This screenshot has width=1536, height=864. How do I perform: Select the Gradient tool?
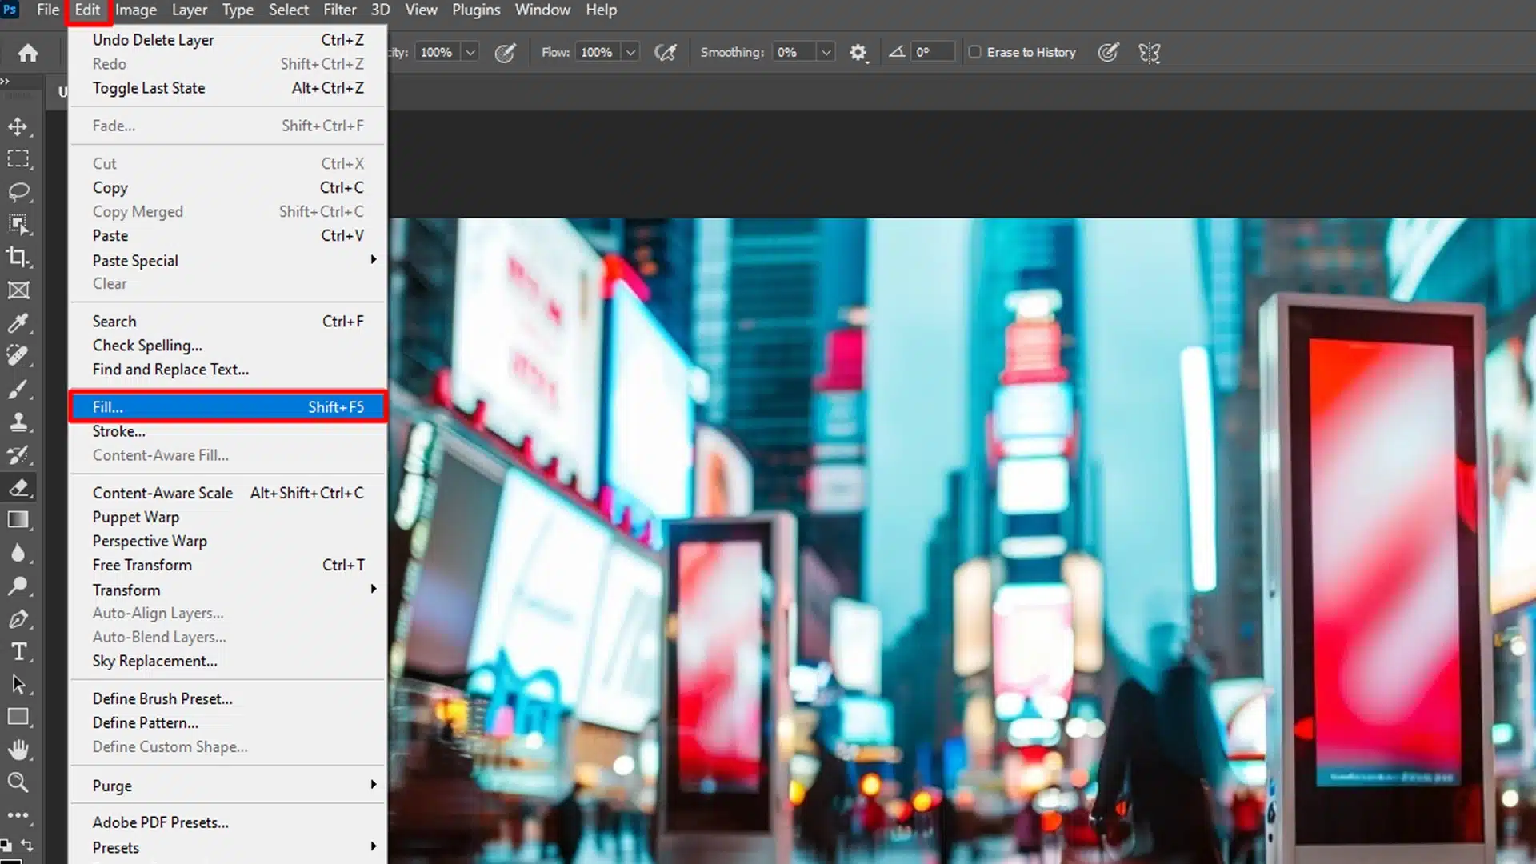[x=19, y=521]
